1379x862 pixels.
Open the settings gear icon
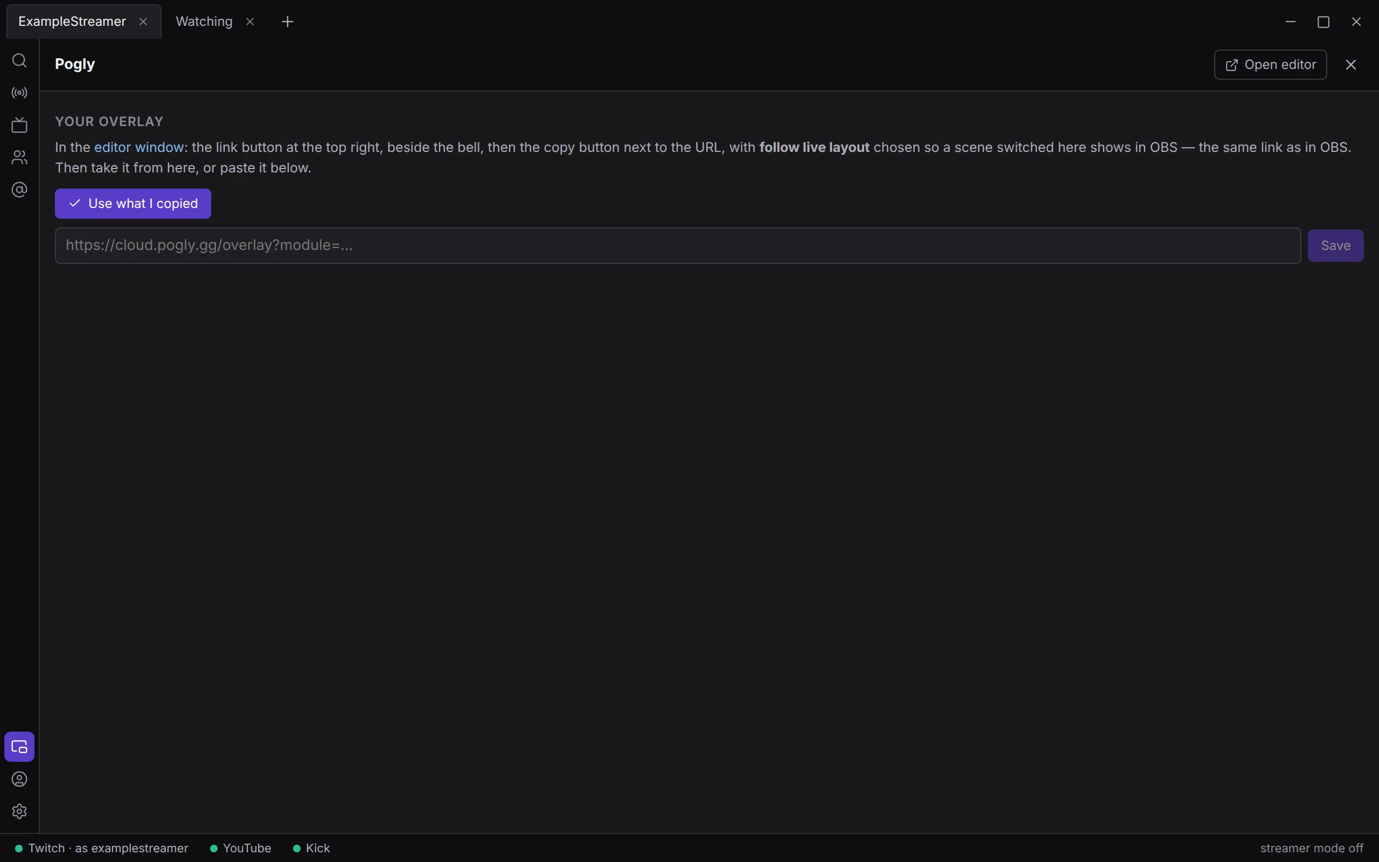(19, 811)
